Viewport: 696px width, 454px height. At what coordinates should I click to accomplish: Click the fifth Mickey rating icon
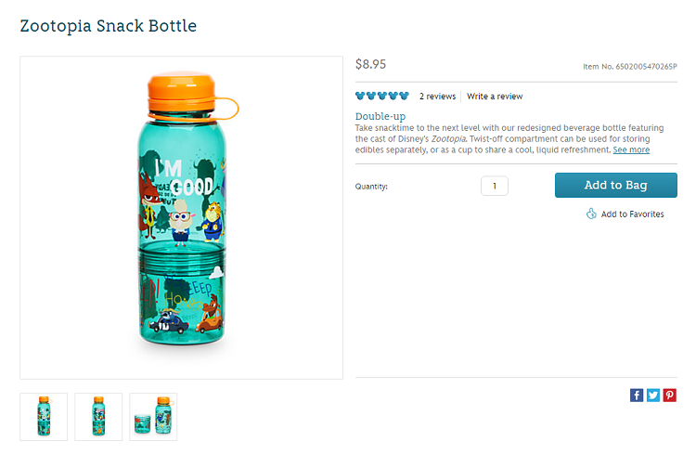pyautogui.click(x=405, y=96)
